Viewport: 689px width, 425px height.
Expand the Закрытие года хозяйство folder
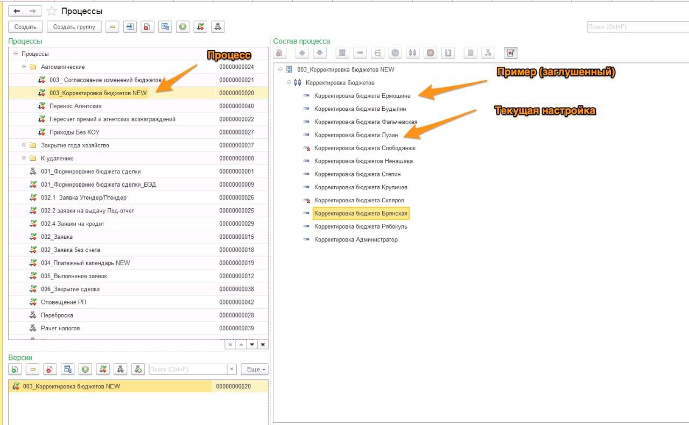24,145
